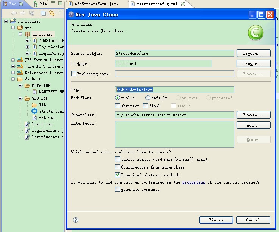
Task: Expand the LoginAction file node
Action: [27, 47]
